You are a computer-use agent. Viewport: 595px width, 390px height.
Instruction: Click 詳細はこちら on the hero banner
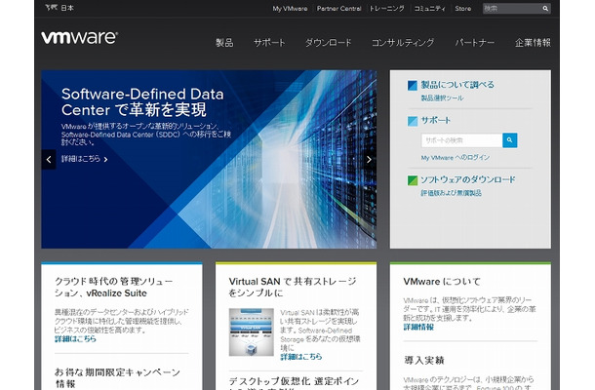(85, 159)
